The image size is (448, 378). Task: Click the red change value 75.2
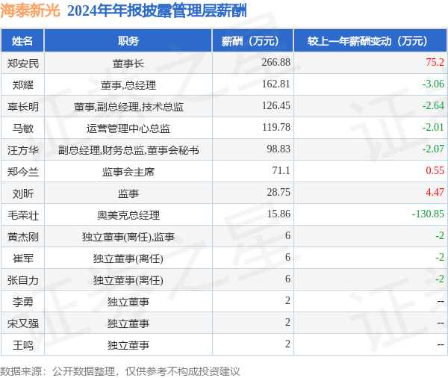435,62
